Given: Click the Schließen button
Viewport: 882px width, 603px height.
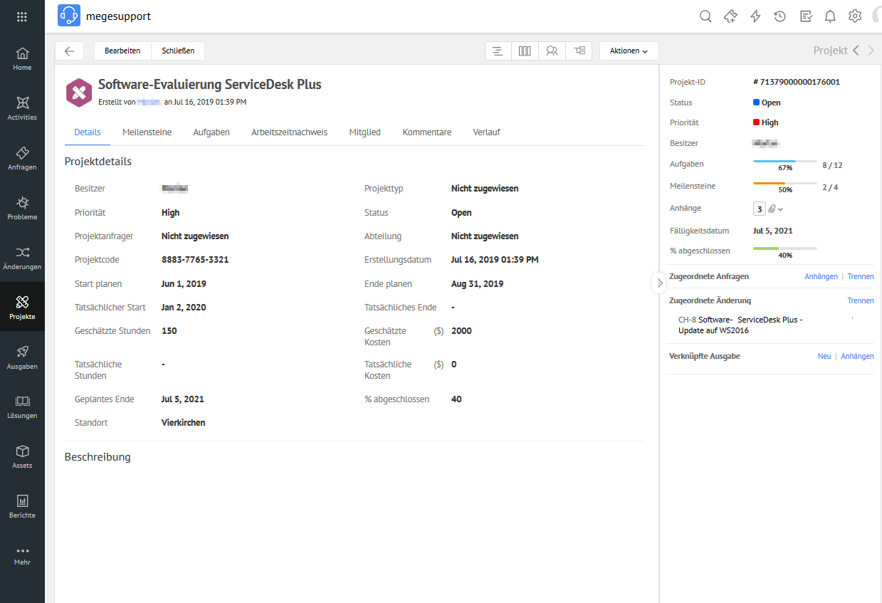Looking at the screenshot, I should tap(178, 51).
